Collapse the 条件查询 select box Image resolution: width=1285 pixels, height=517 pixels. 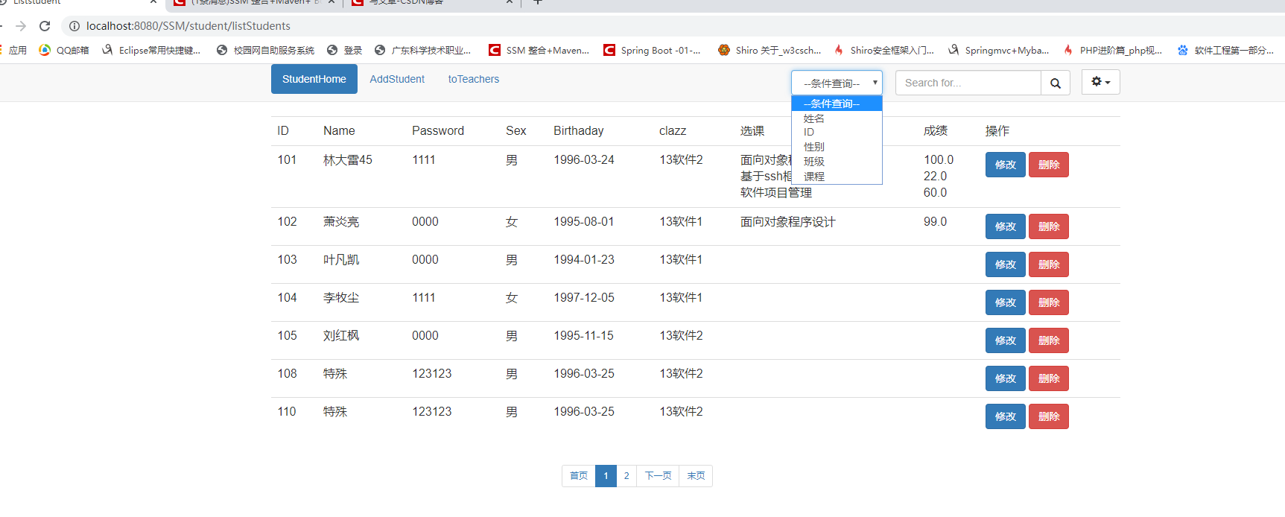click(x=837, y=83)
